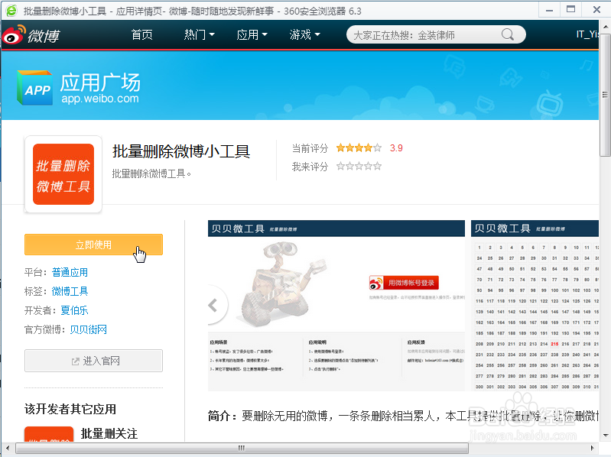This screenshot has width=611, height=457.
Task: Click the 简介 description text
Action: coord(403,416)
